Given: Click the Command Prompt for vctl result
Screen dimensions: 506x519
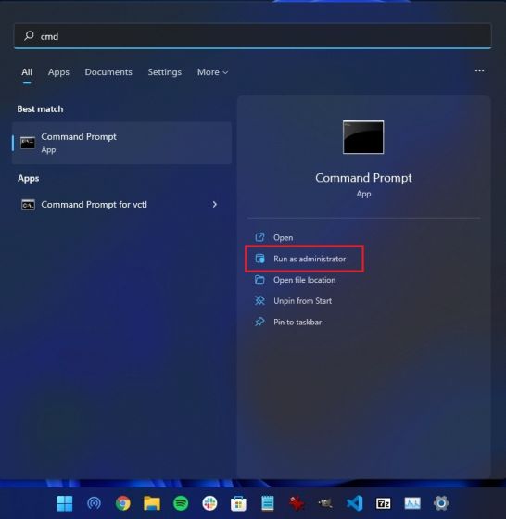Looking at the screenshot, I should click(121, 205).
